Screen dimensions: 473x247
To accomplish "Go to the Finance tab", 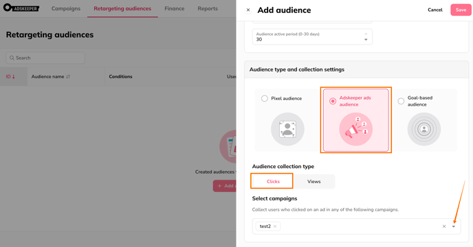I will click(x=175, y=8).
